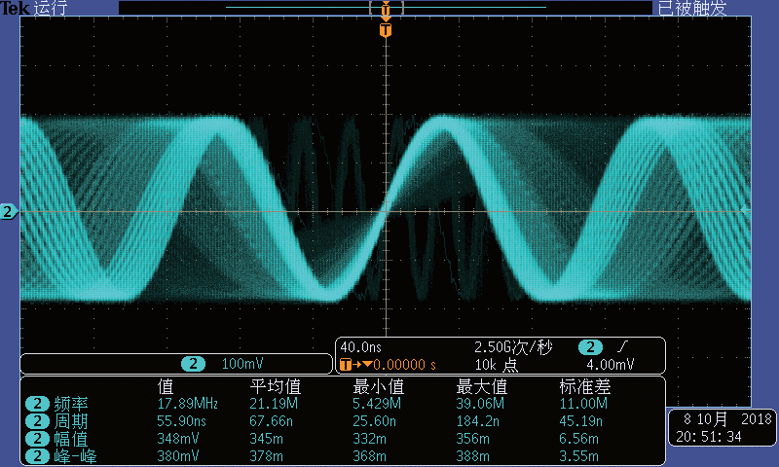Open the 40.0ns timebase setting
Image resolution: width=779 pixels, height=467 pixels.
point(360,347)
